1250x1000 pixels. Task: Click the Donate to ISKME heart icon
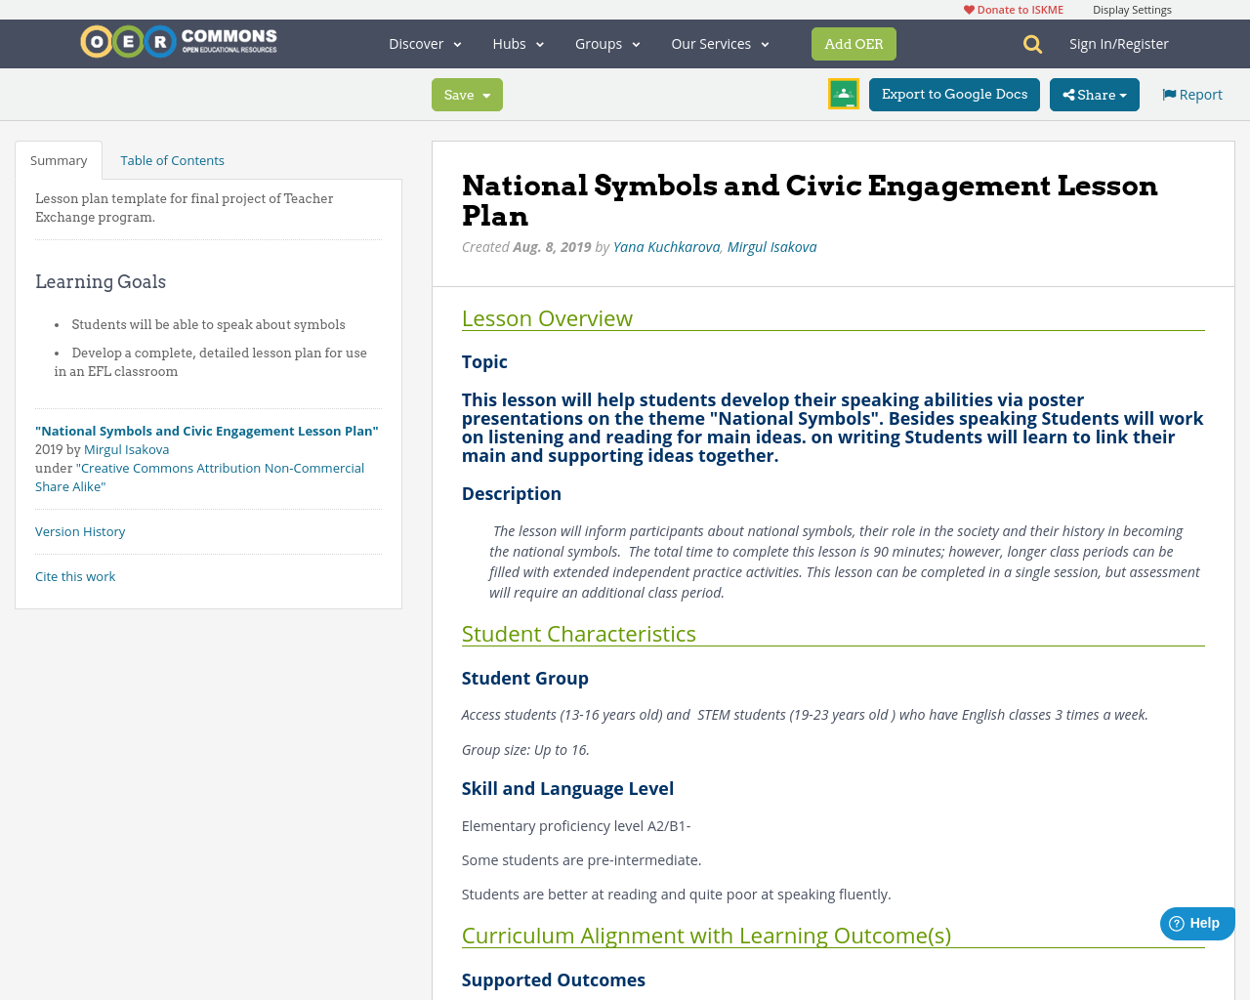click(970, 8)
